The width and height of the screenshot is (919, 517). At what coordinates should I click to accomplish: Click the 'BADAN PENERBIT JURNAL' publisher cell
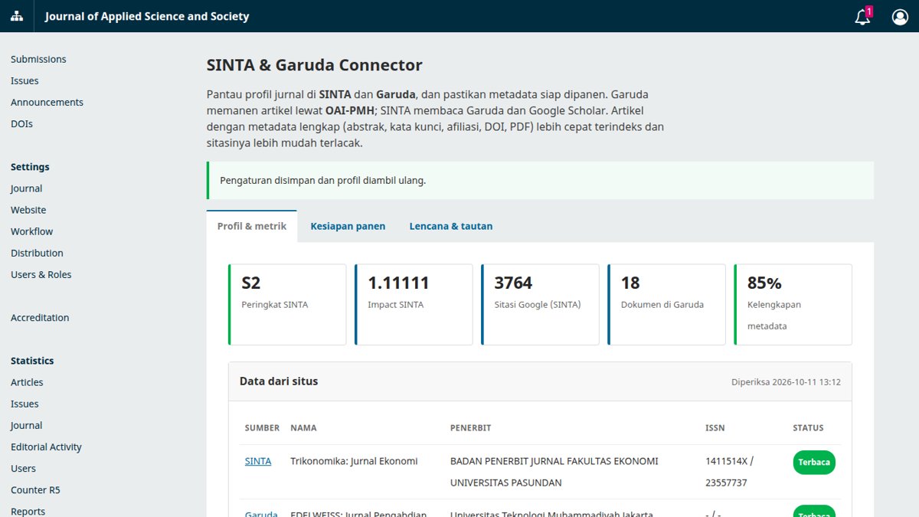[554, 472]
